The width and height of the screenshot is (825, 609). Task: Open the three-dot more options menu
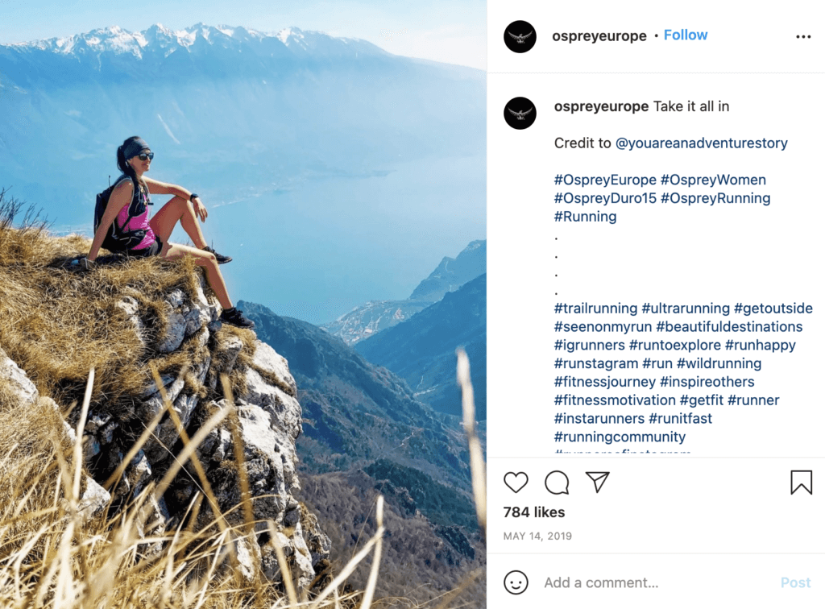click(x=803, y=36)
